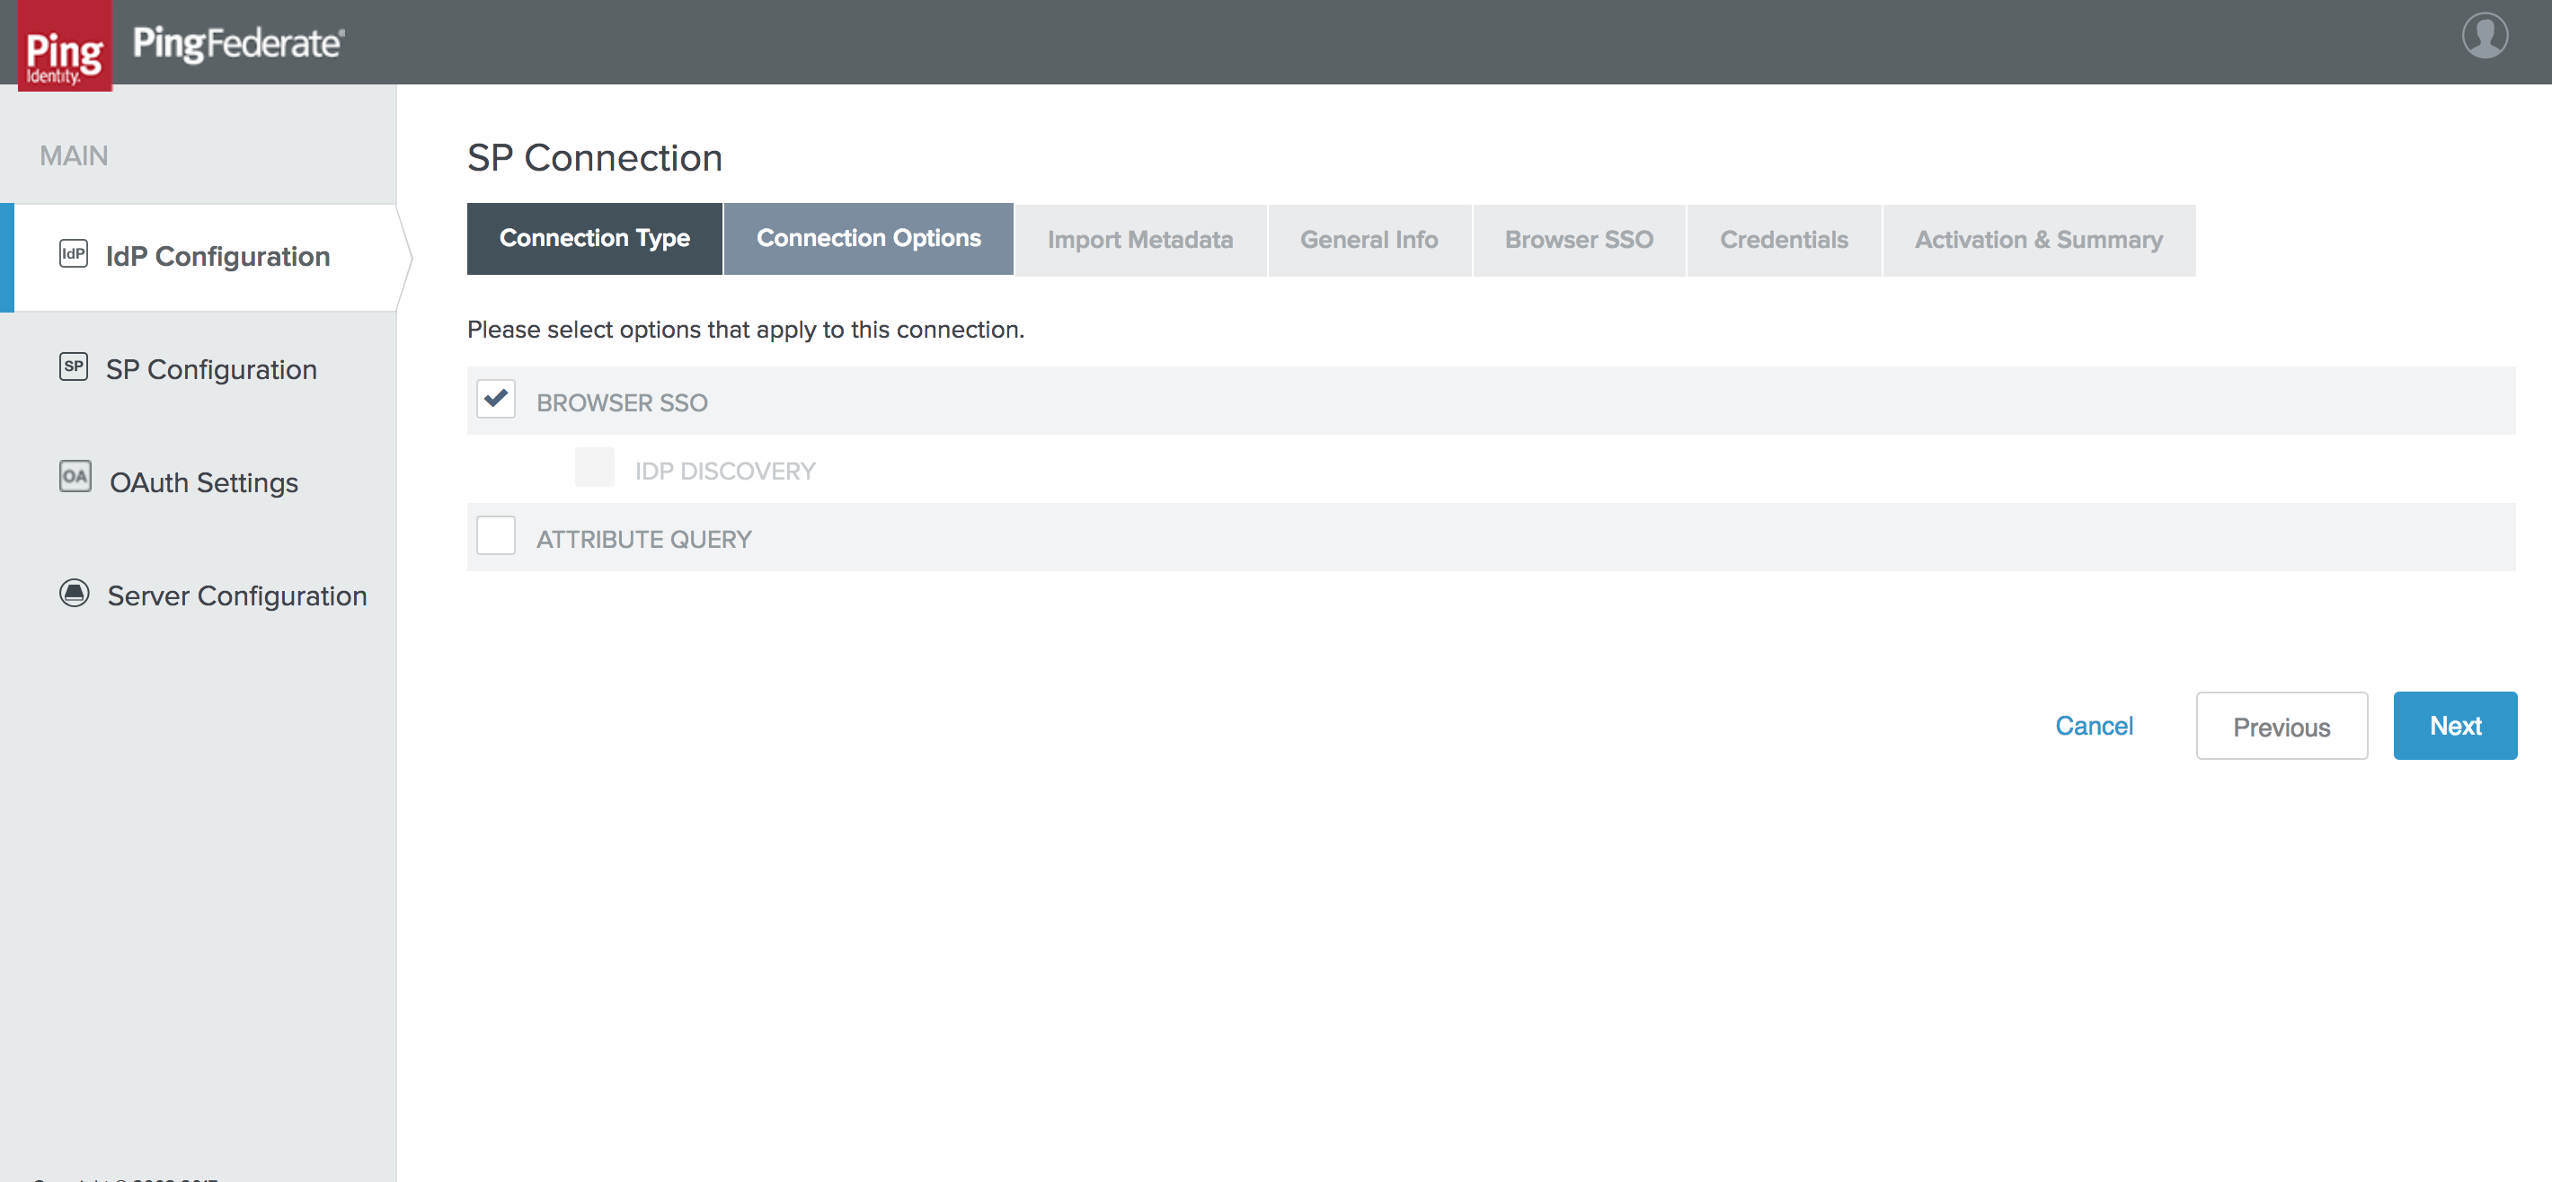Click the Cancel link
Viewport: 2552px width, 1182px height.
pos(2094,726)
